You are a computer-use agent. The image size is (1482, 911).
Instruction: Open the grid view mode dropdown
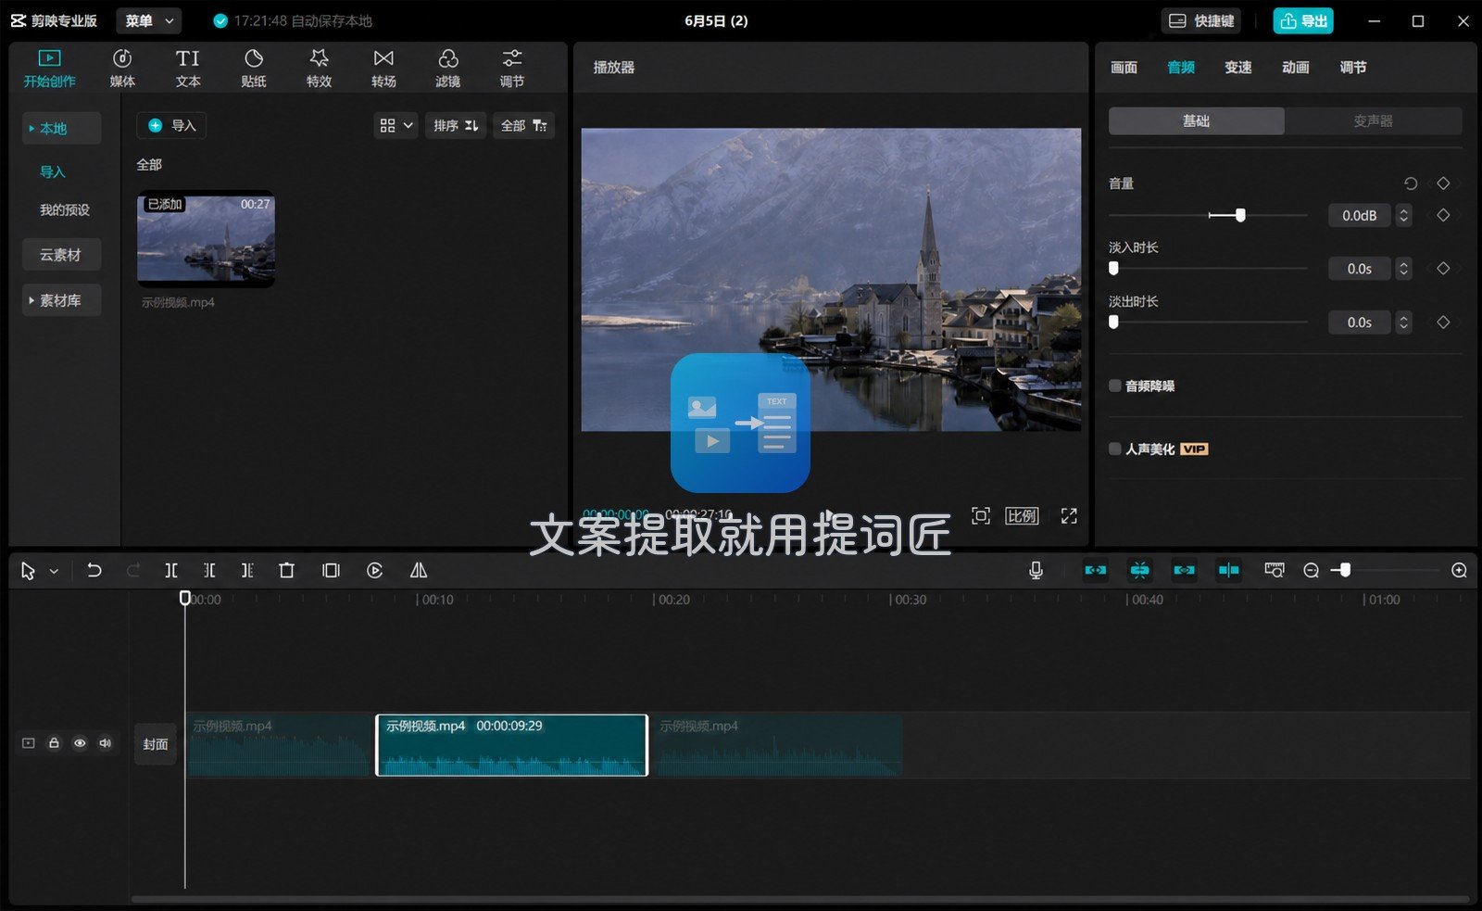396,125
